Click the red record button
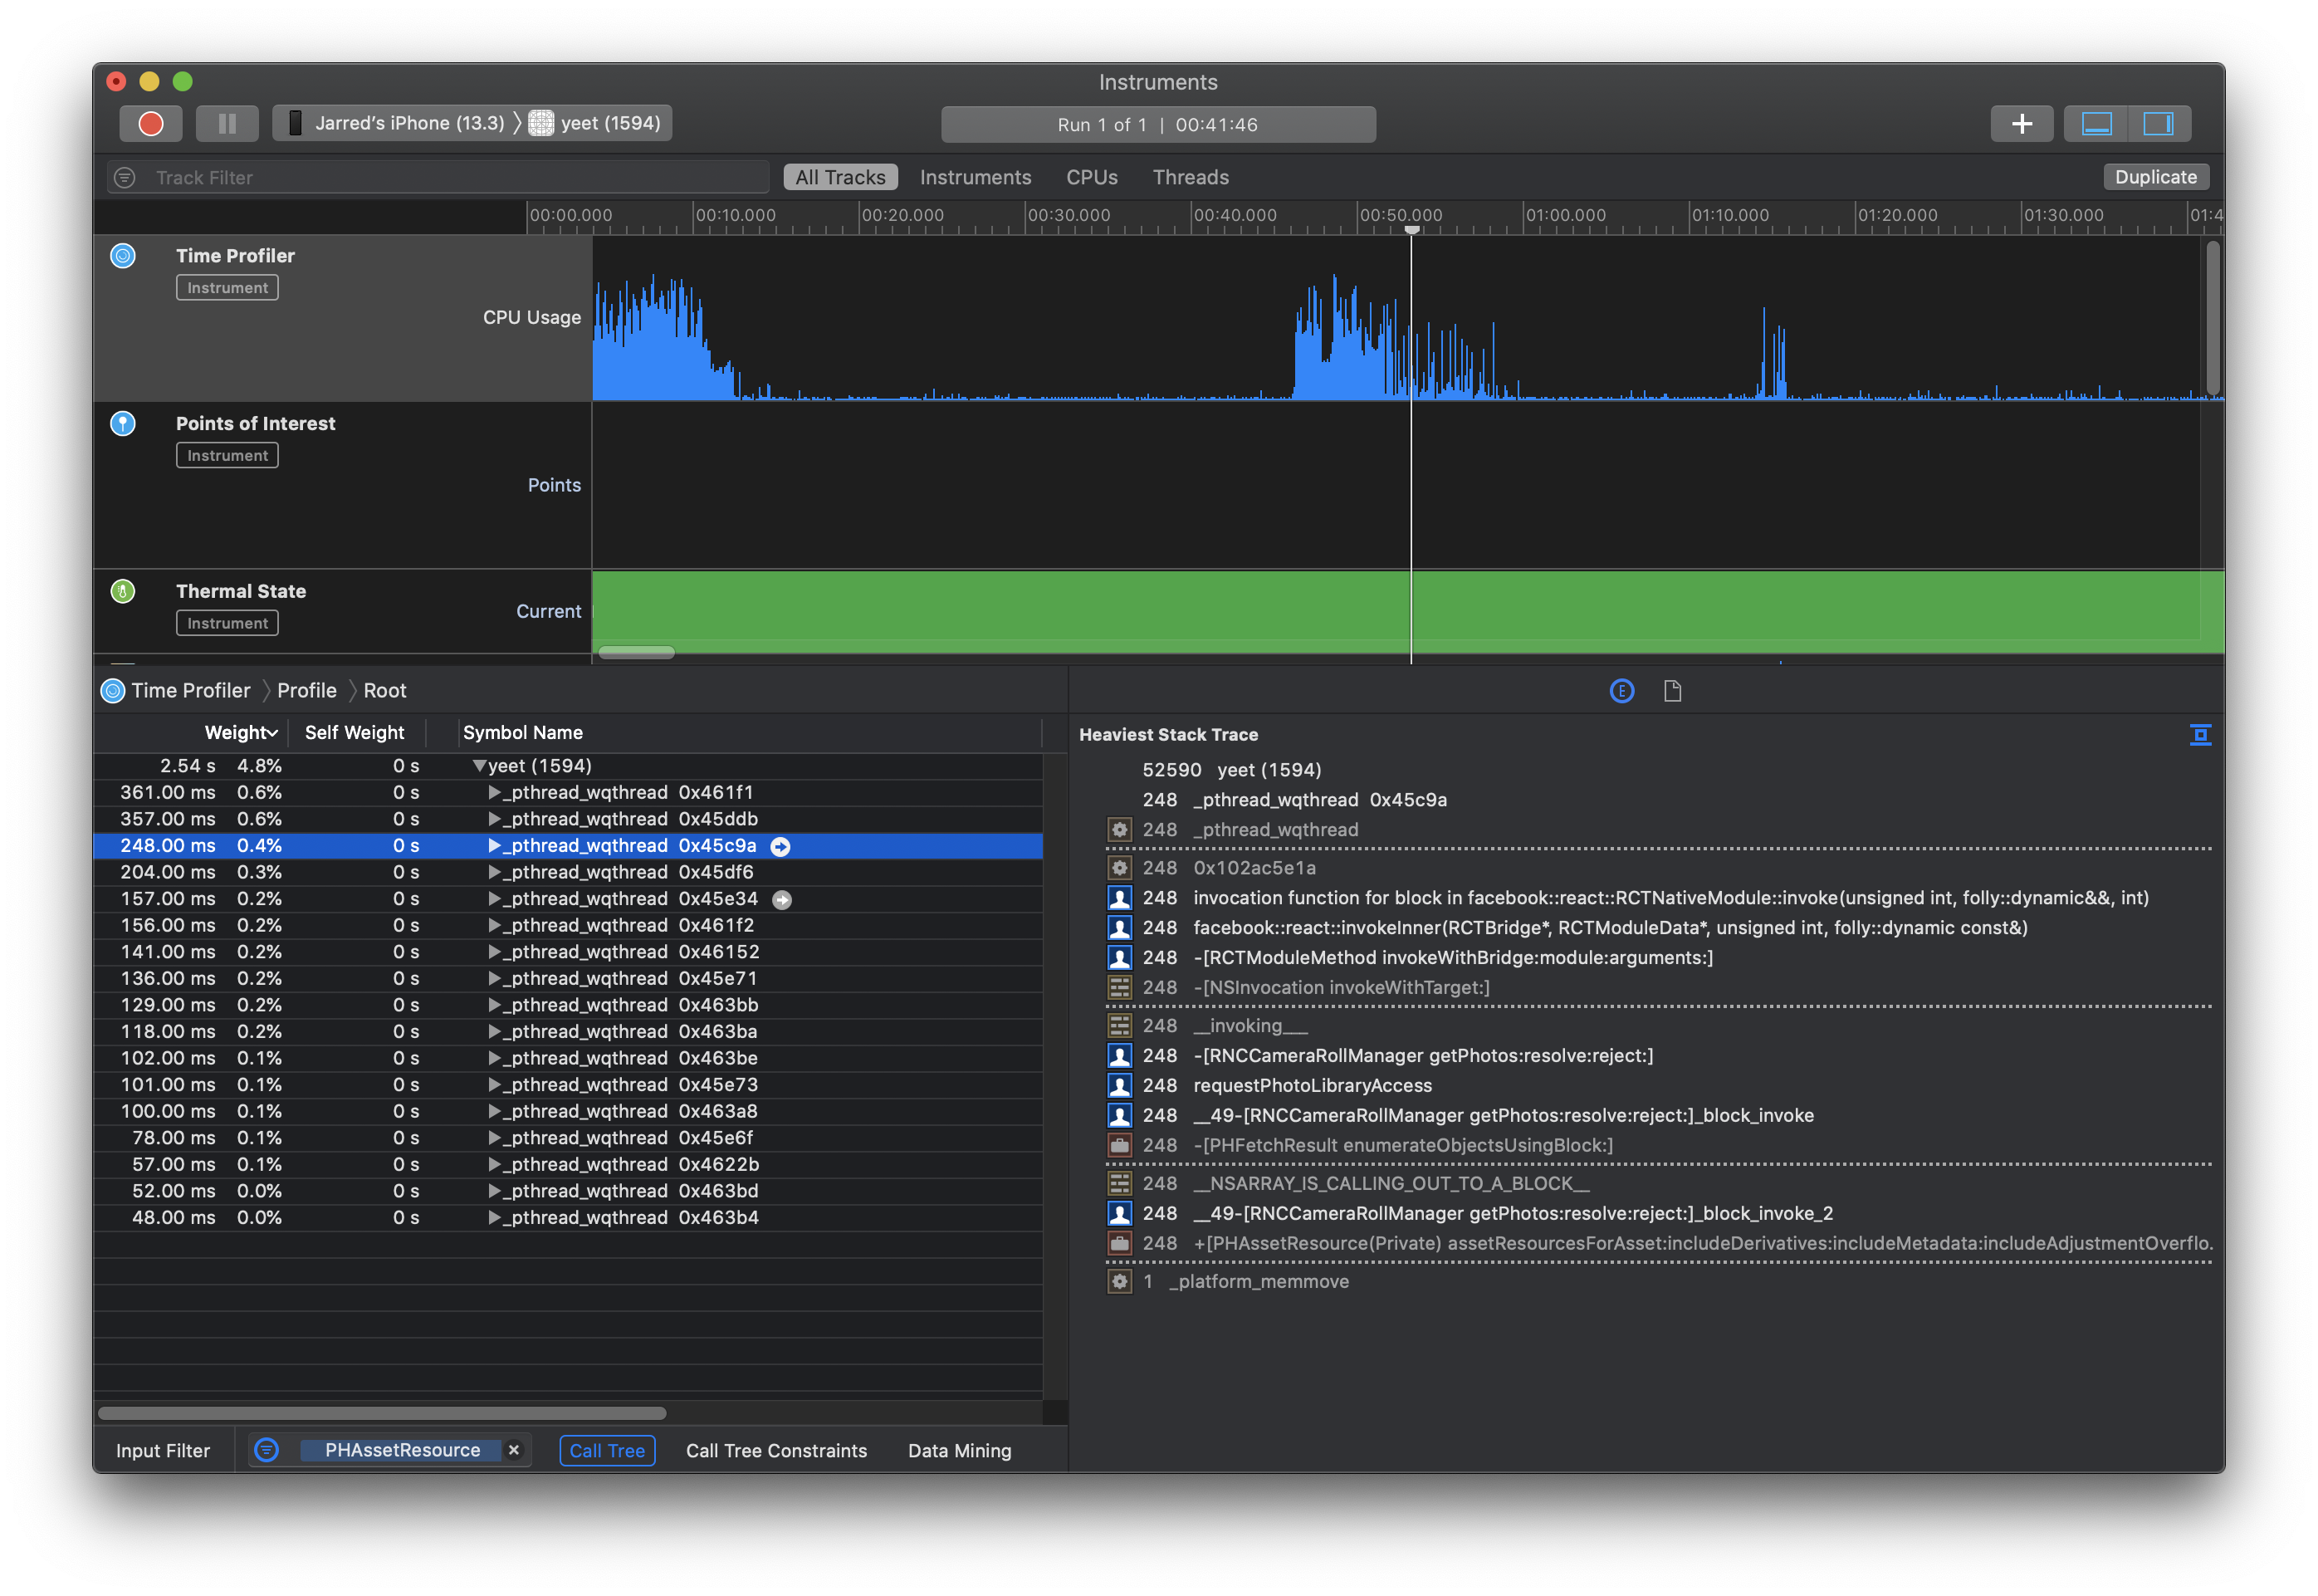2318x1596 pixels. (x=151, y=123)
